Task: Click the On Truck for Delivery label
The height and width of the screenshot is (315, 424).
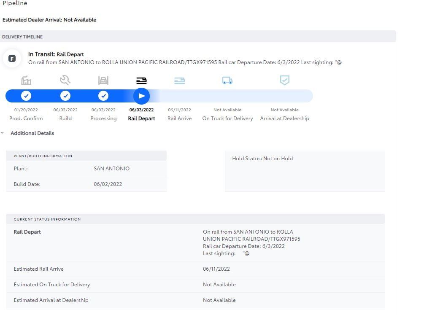Action: [228, 118]
